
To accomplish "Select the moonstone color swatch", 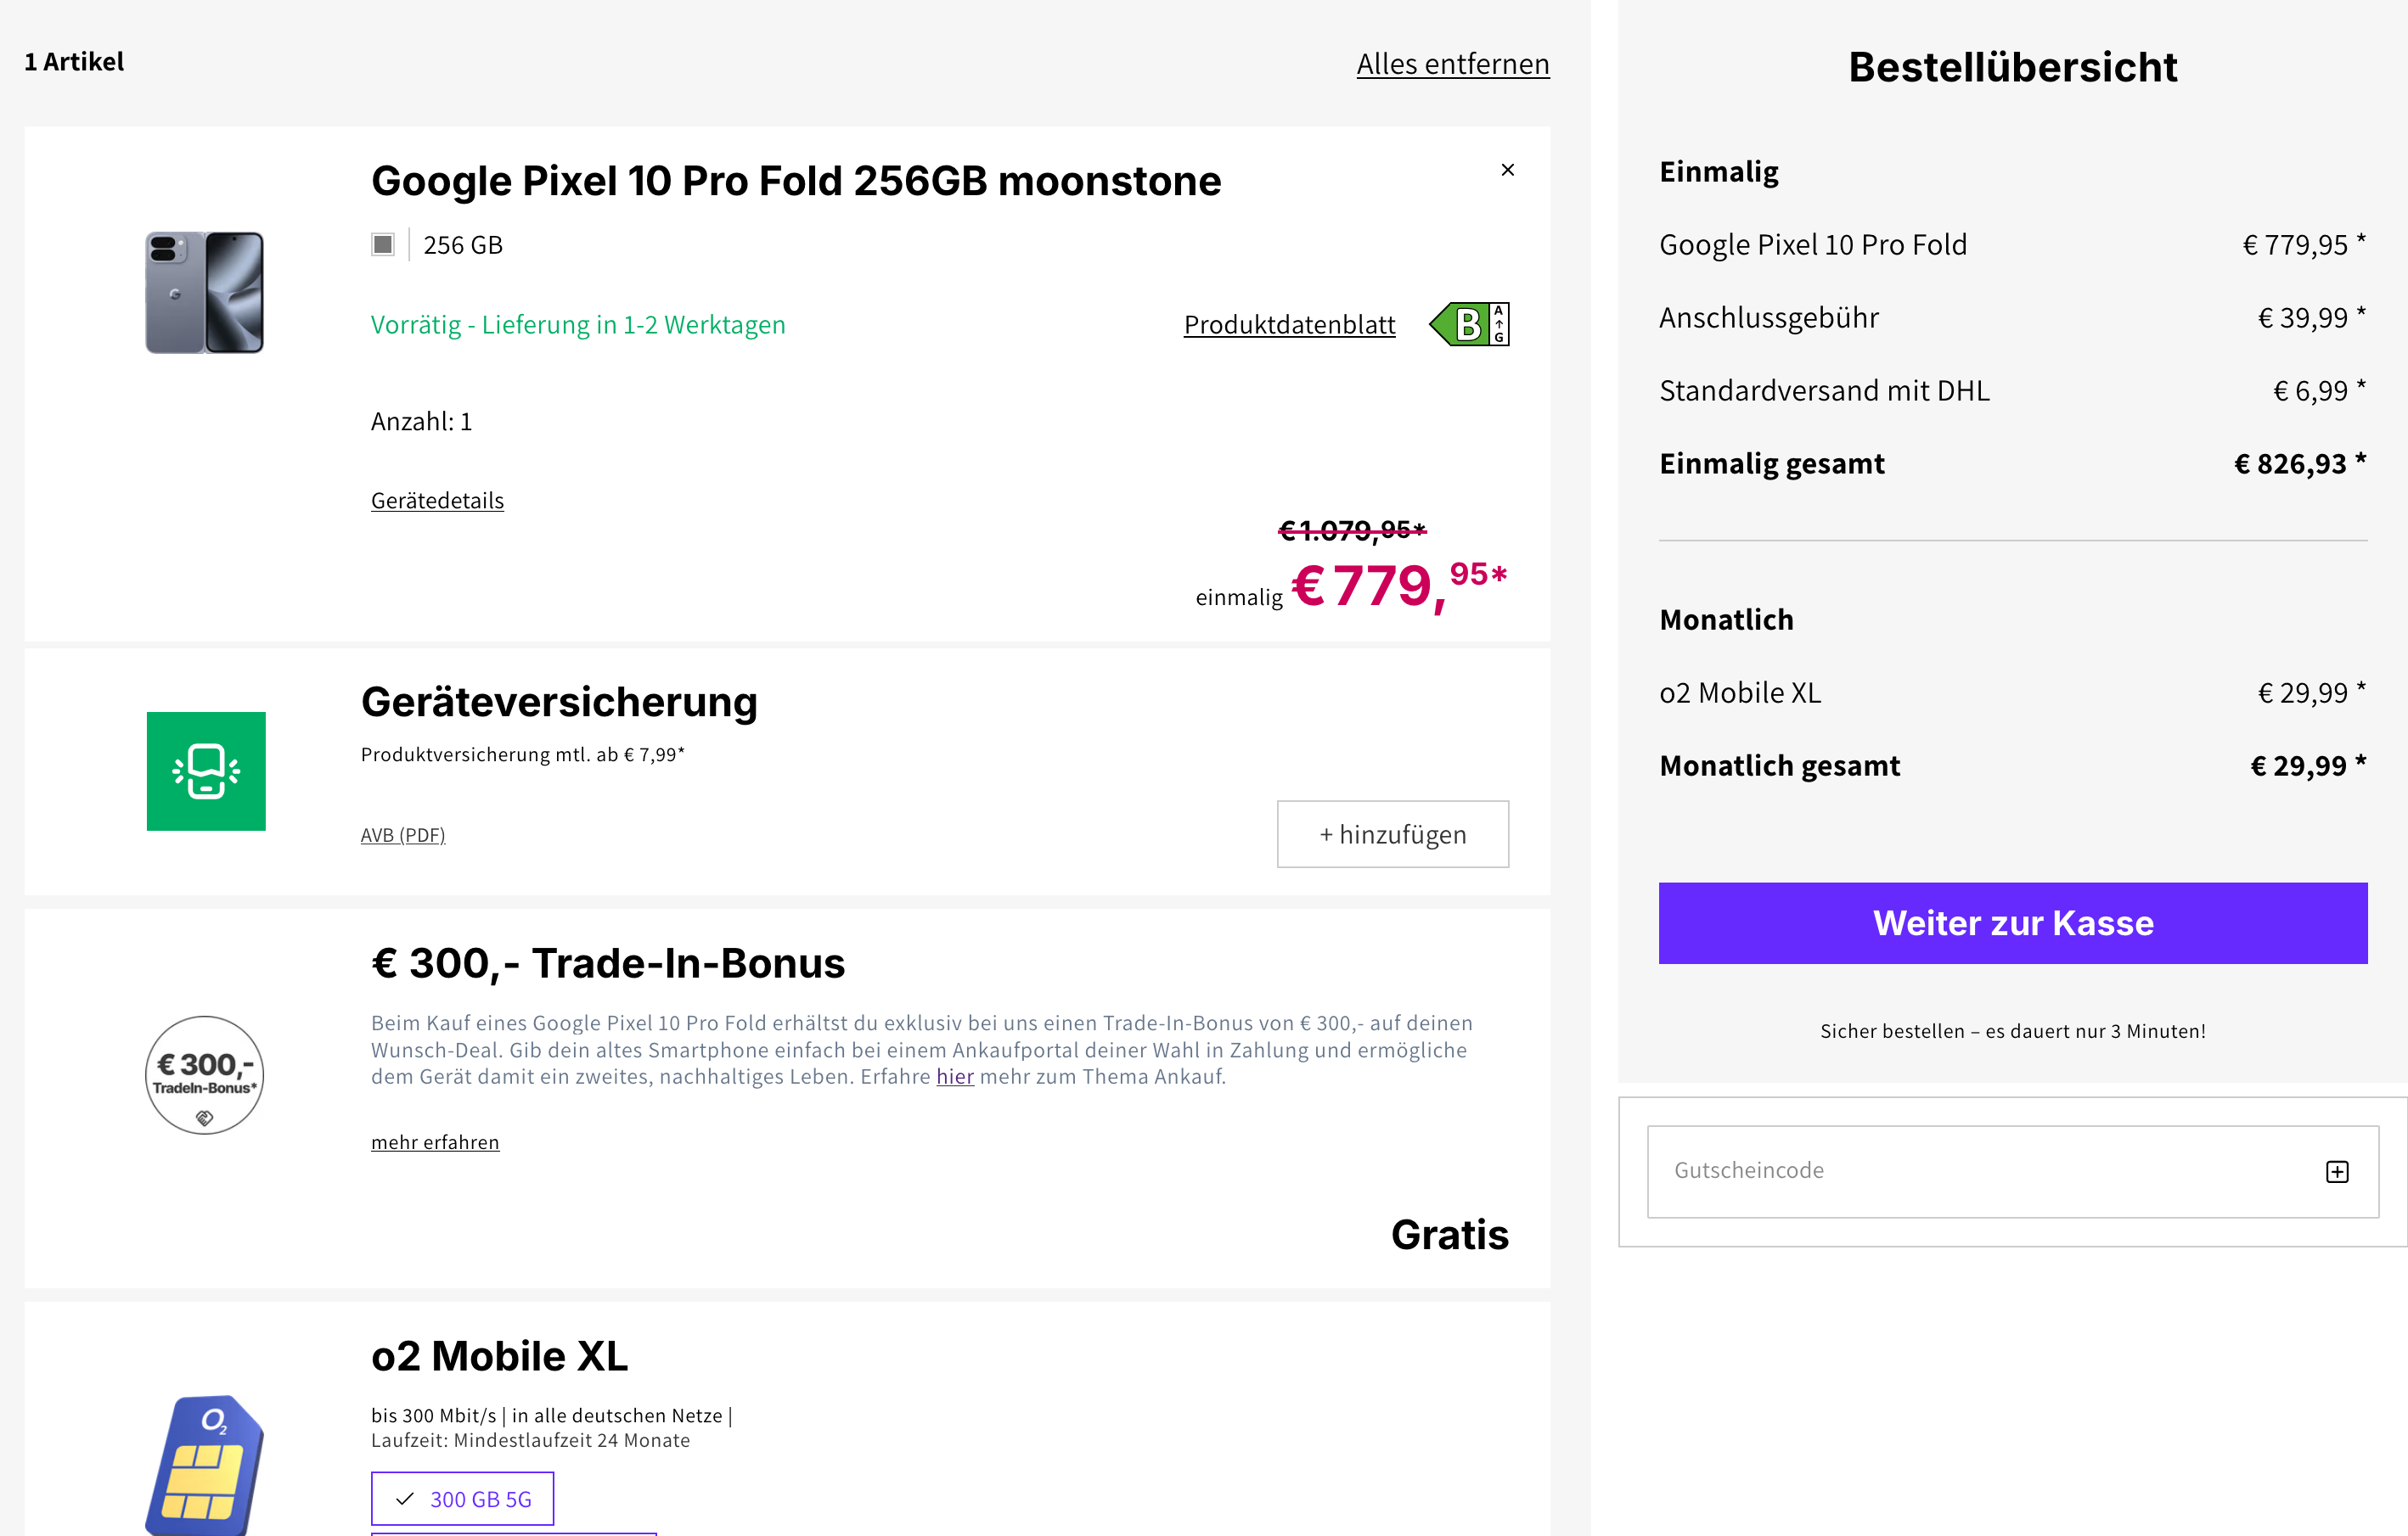I will [x=383, y=245].
